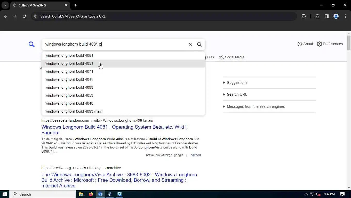This screenshot has width=351, height=198.
Task: Expand the Search URL section
Action: [x=235, y=94]
